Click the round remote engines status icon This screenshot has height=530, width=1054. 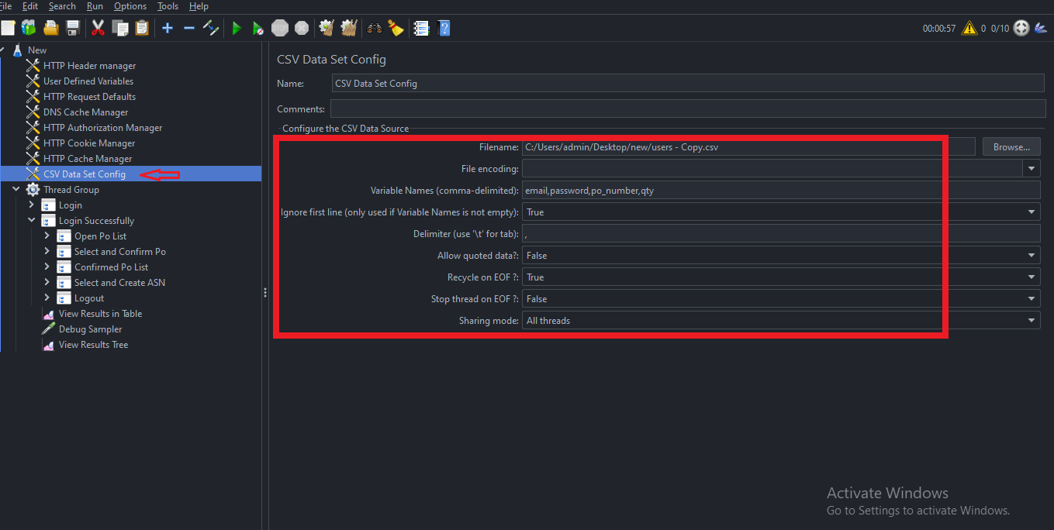point(1021,29)
